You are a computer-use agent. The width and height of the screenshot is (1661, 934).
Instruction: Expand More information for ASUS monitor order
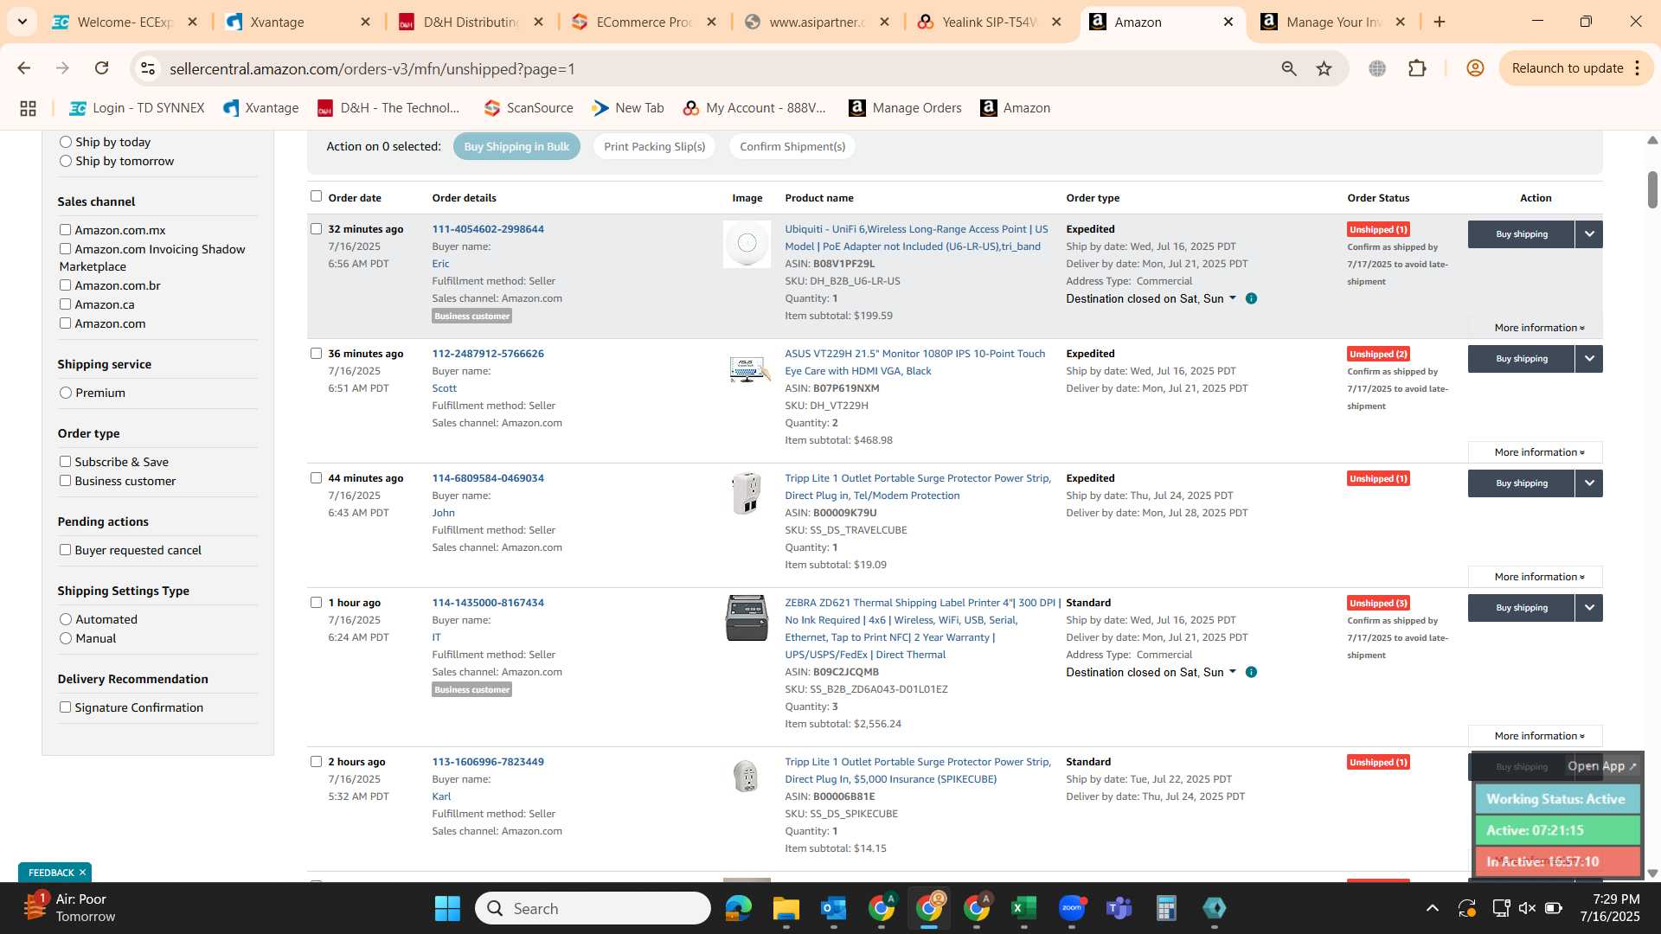[1536, 452]
